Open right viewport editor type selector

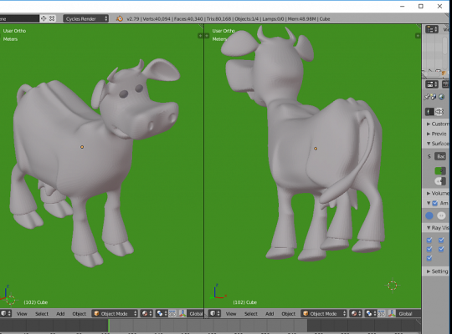215,313
